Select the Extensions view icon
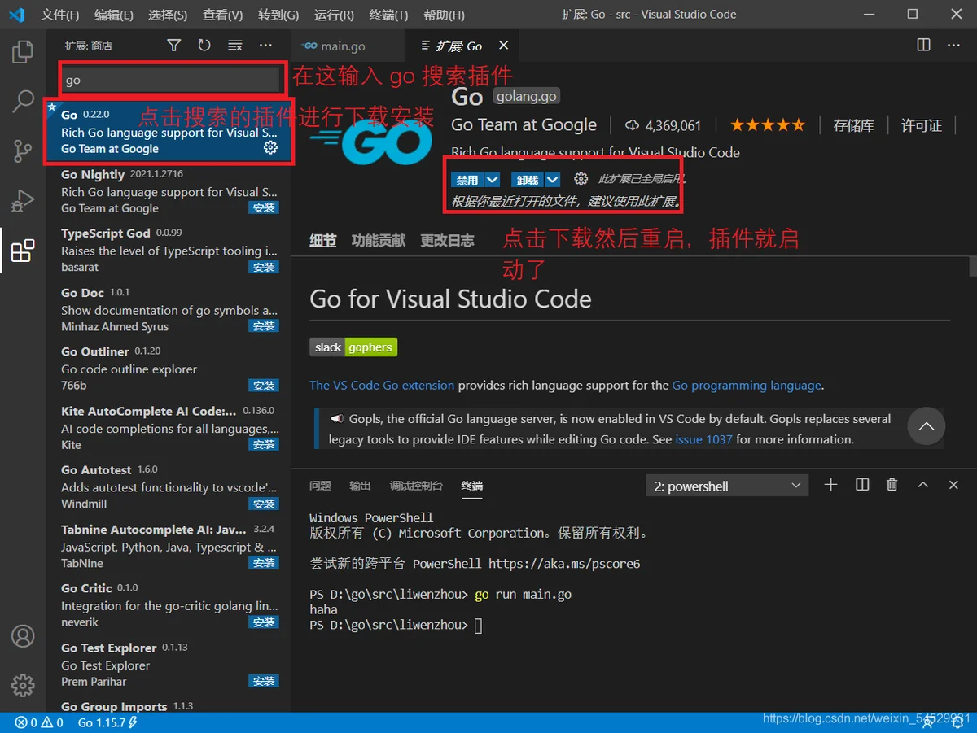 (23, 251)
